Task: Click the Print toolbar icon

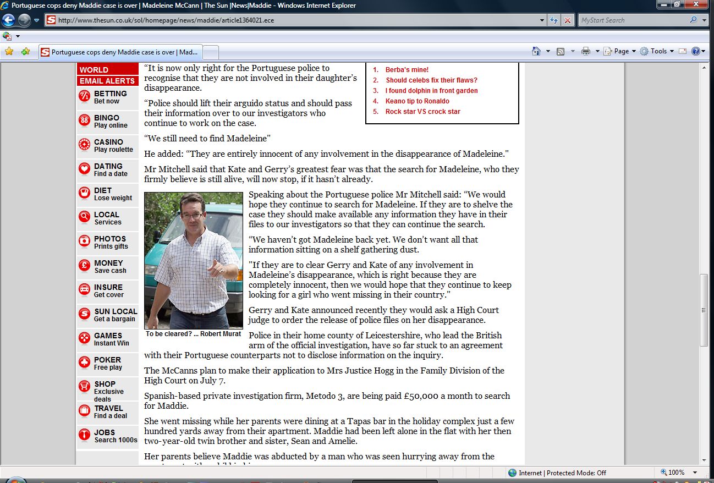Action: (x=586, y=51)
